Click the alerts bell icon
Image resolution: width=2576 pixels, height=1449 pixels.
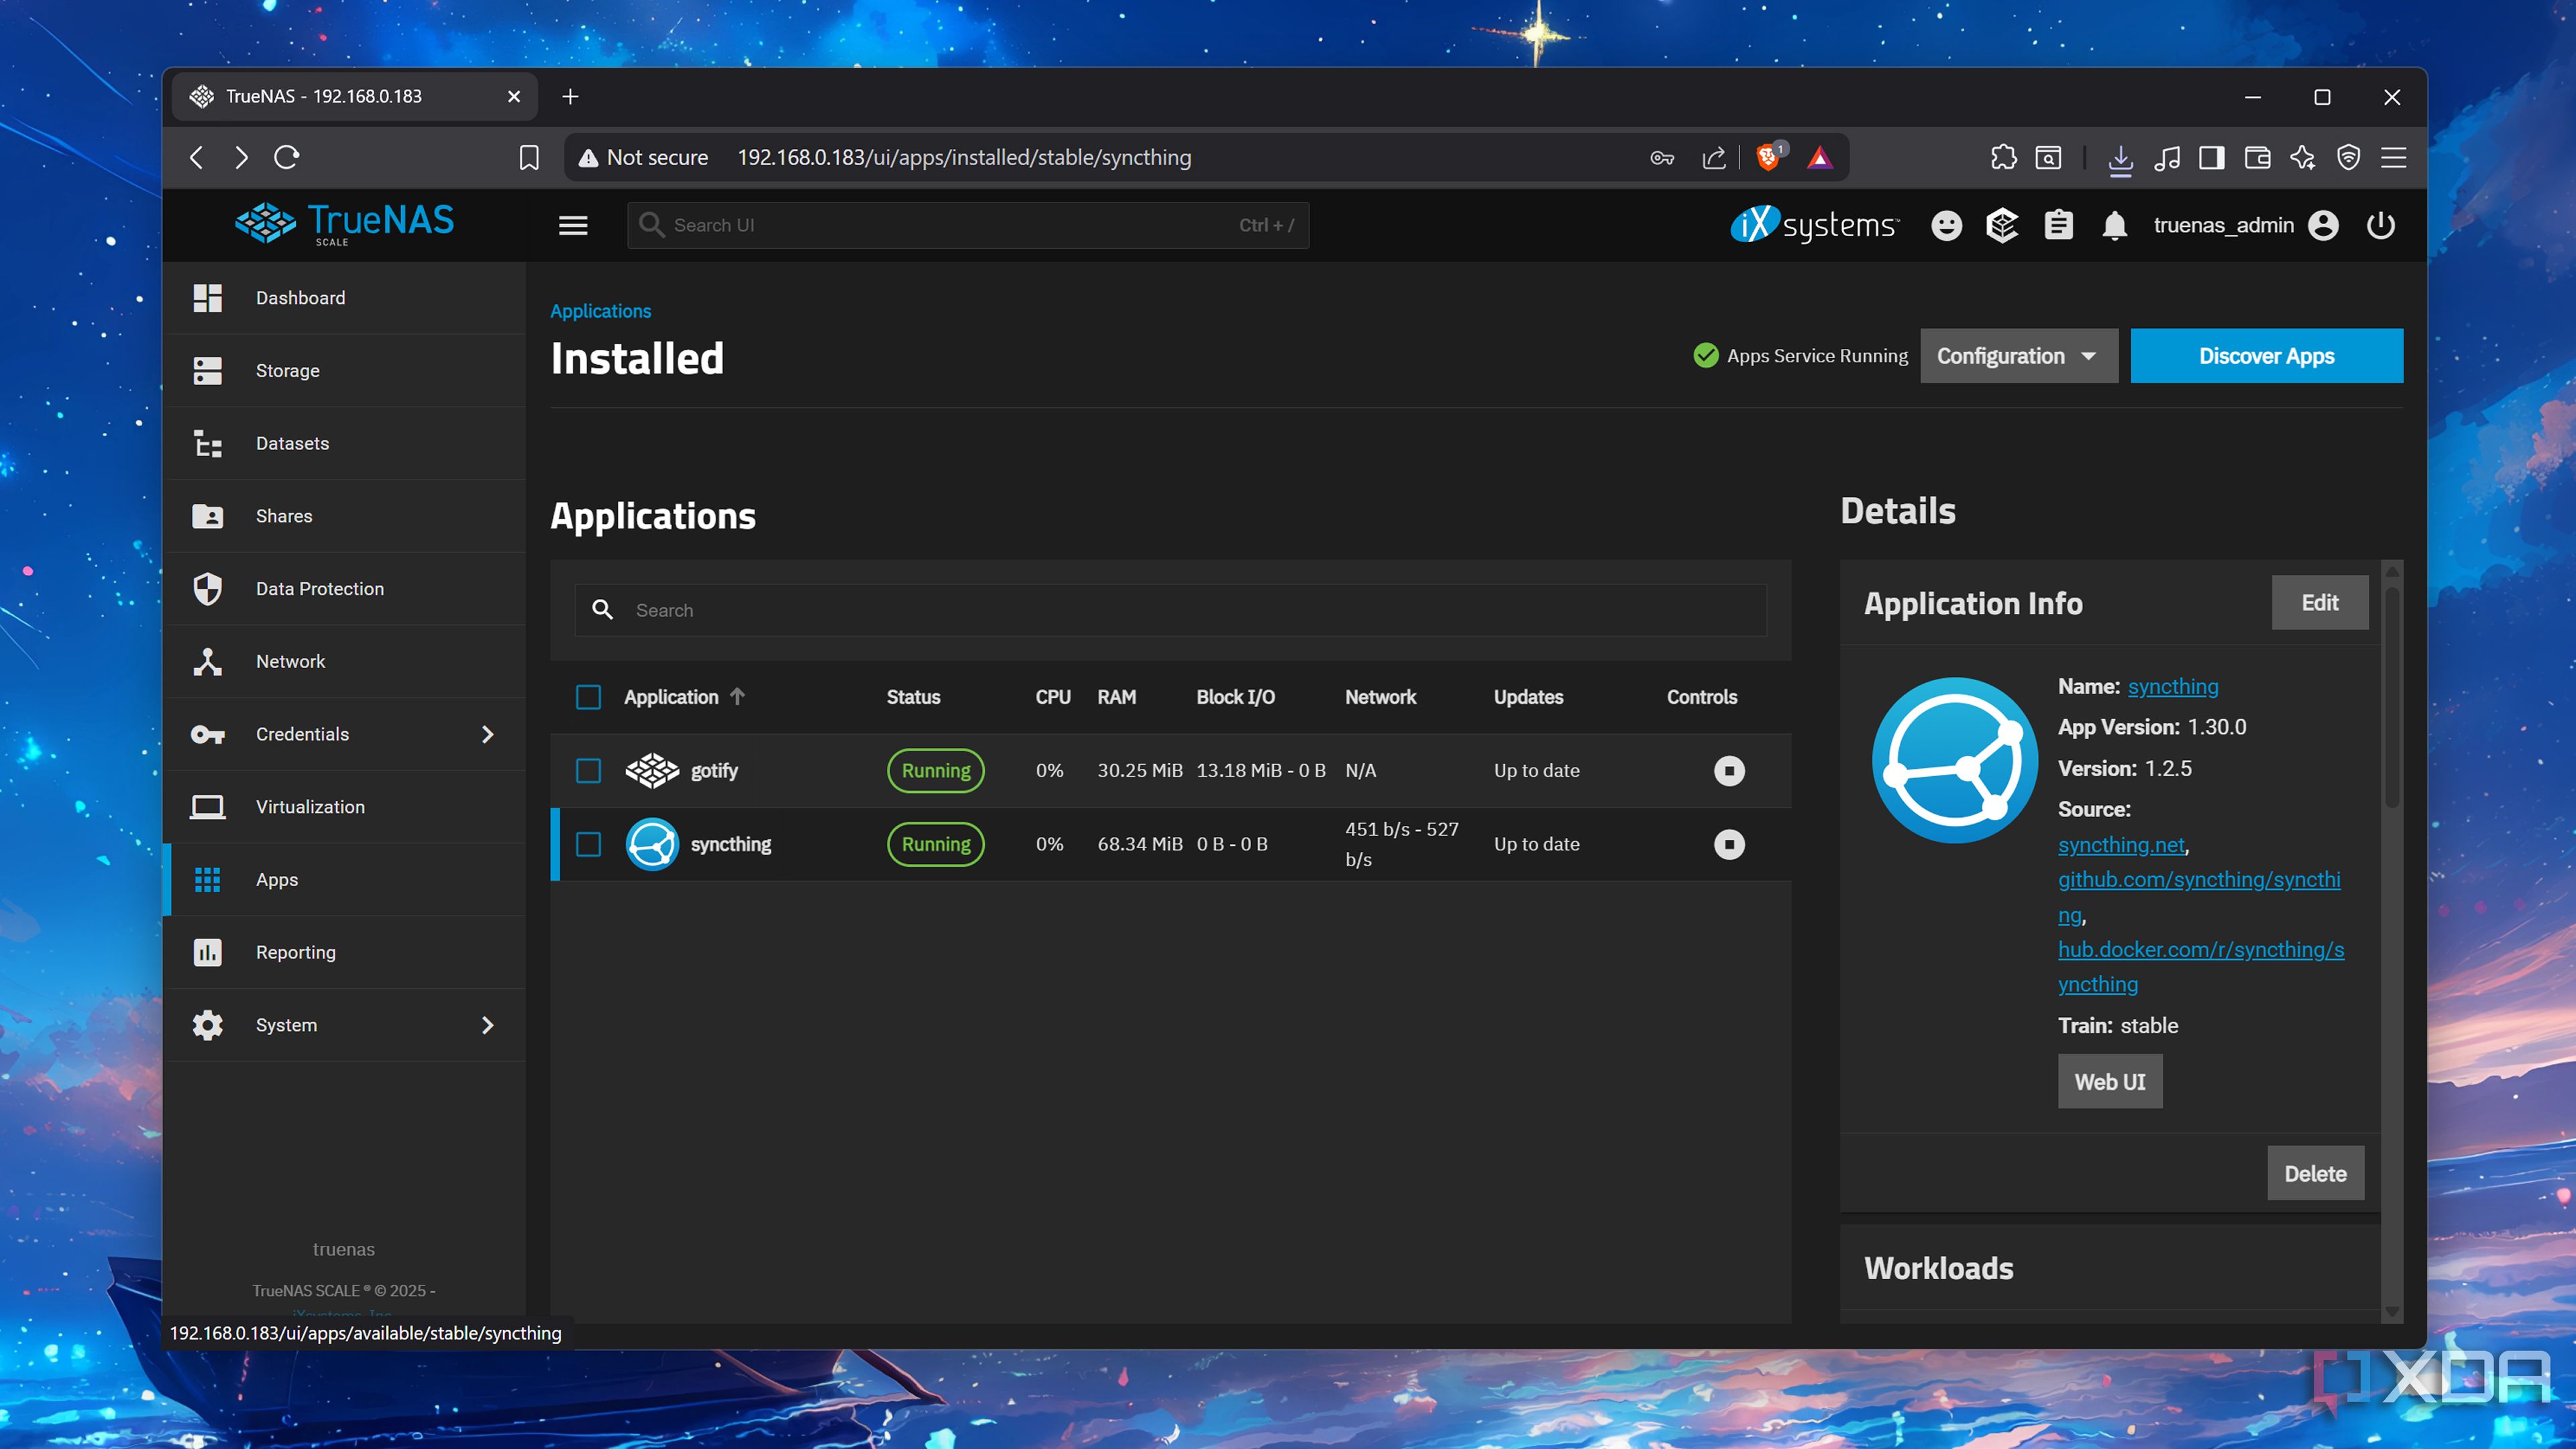click(x=2114, y=226)
